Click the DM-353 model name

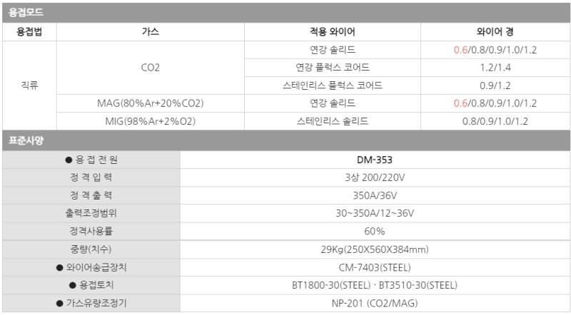coord(375,160)
